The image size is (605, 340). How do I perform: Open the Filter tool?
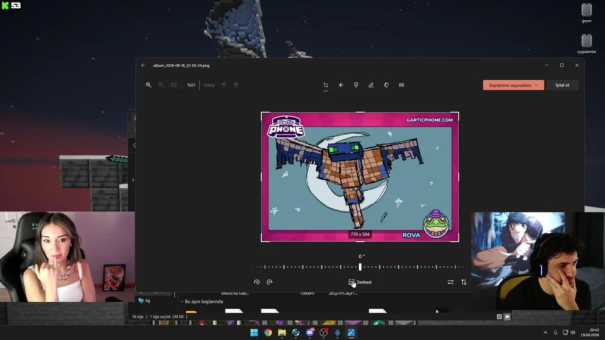pyautogui.click(x=356, y=85)
